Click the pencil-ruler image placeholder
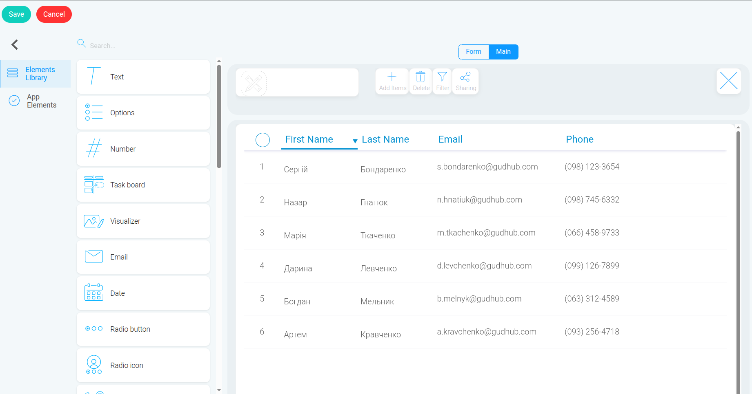752x394 pixels. [x=254, y=84]
